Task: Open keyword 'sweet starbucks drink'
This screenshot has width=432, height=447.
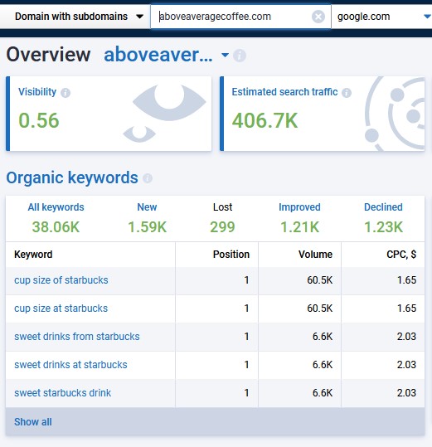Action: point(63,393)
